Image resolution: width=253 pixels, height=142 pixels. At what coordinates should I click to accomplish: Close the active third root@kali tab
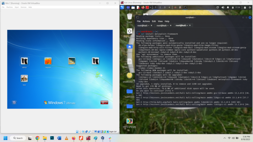190,25
